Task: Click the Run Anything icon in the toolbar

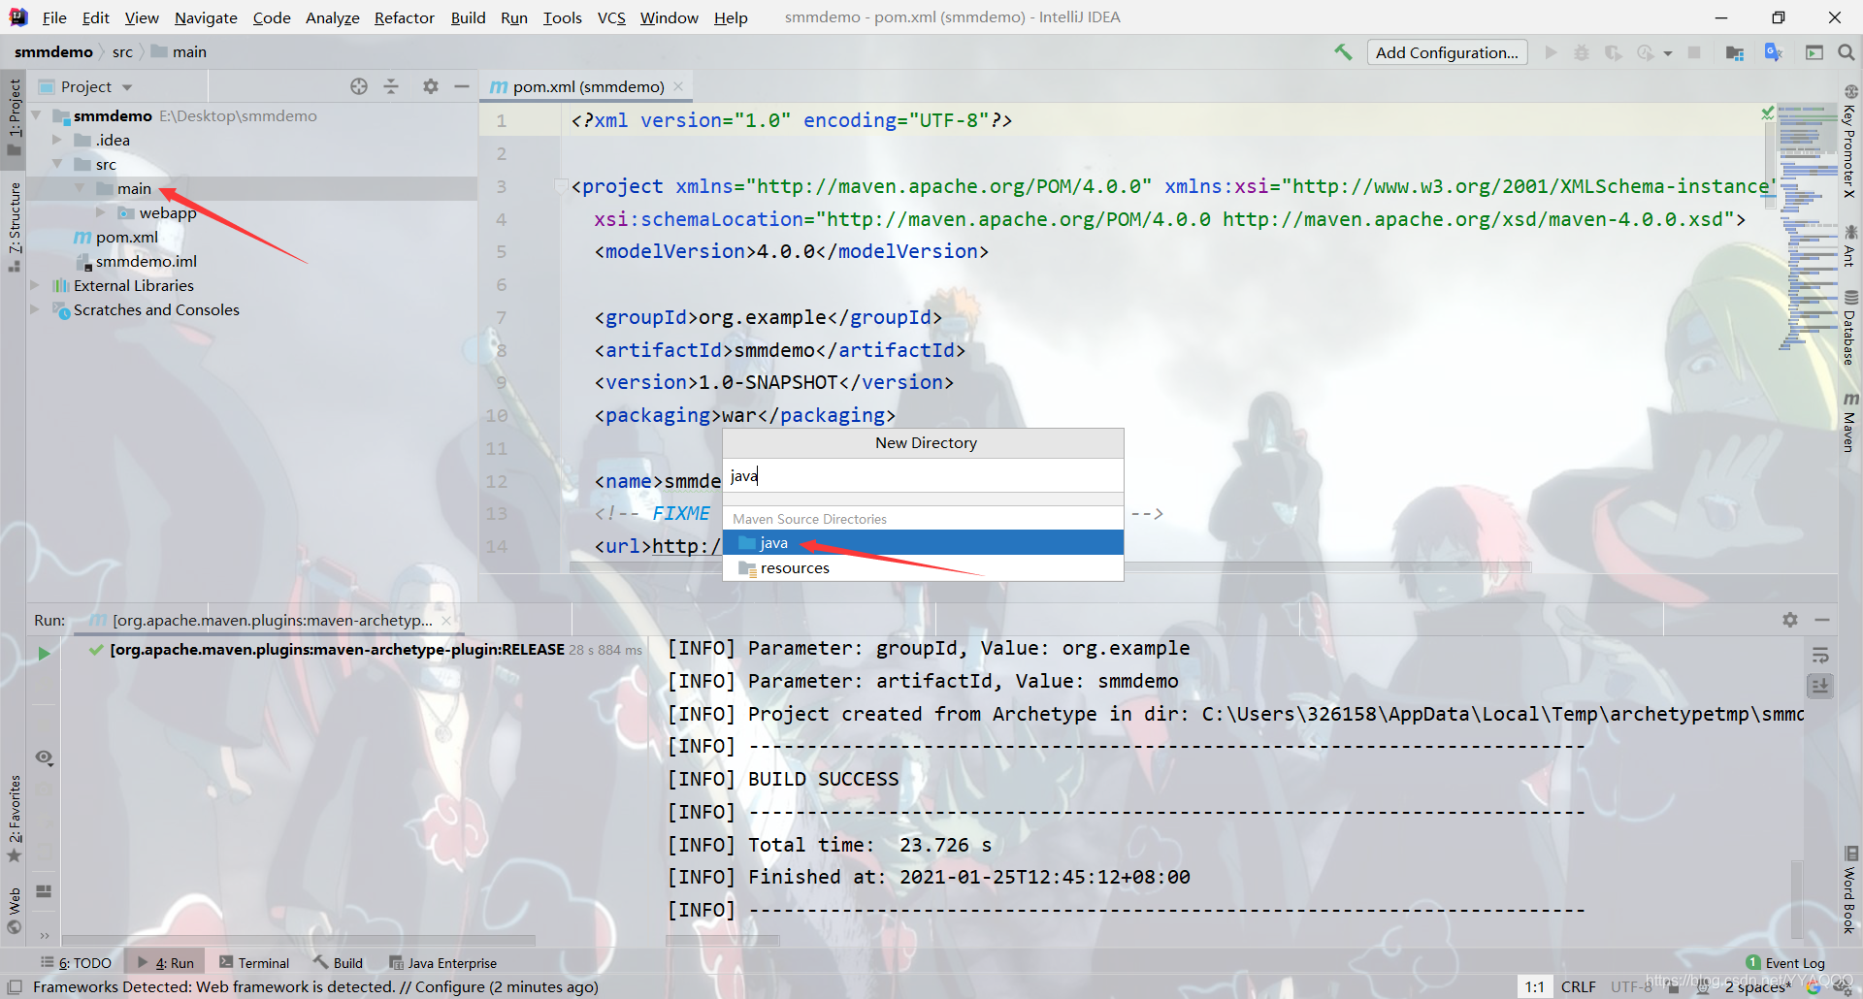Action: coord(1814,52)
